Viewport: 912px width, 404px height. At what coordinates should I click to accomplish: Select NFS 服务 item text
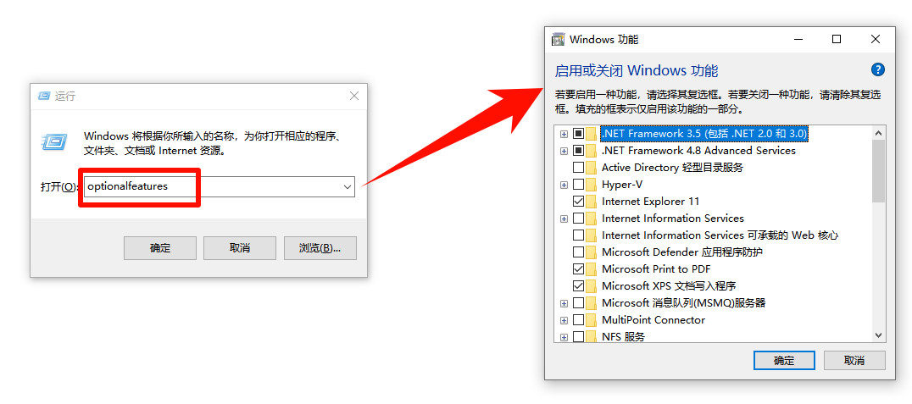click(x=623, y=336)
